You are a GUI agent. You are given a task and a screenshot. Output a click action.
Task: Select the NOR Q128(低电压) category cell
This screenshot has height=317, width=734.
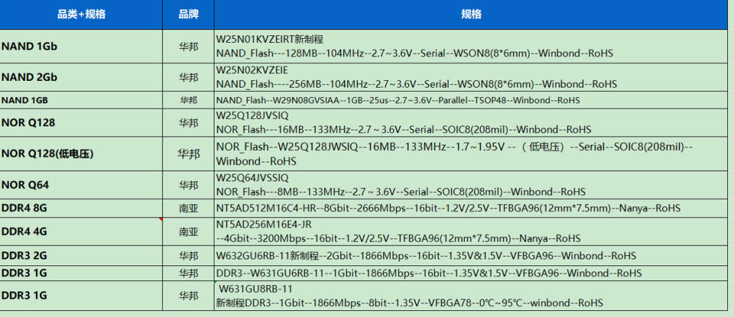tap(82, 154)
